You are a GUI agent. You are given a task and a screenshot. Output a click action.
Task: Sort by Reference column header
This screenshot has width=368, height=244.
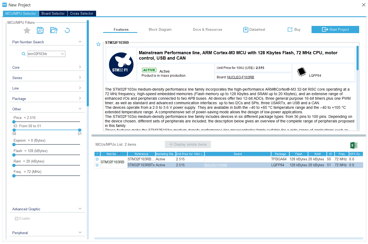pos(141,154)
